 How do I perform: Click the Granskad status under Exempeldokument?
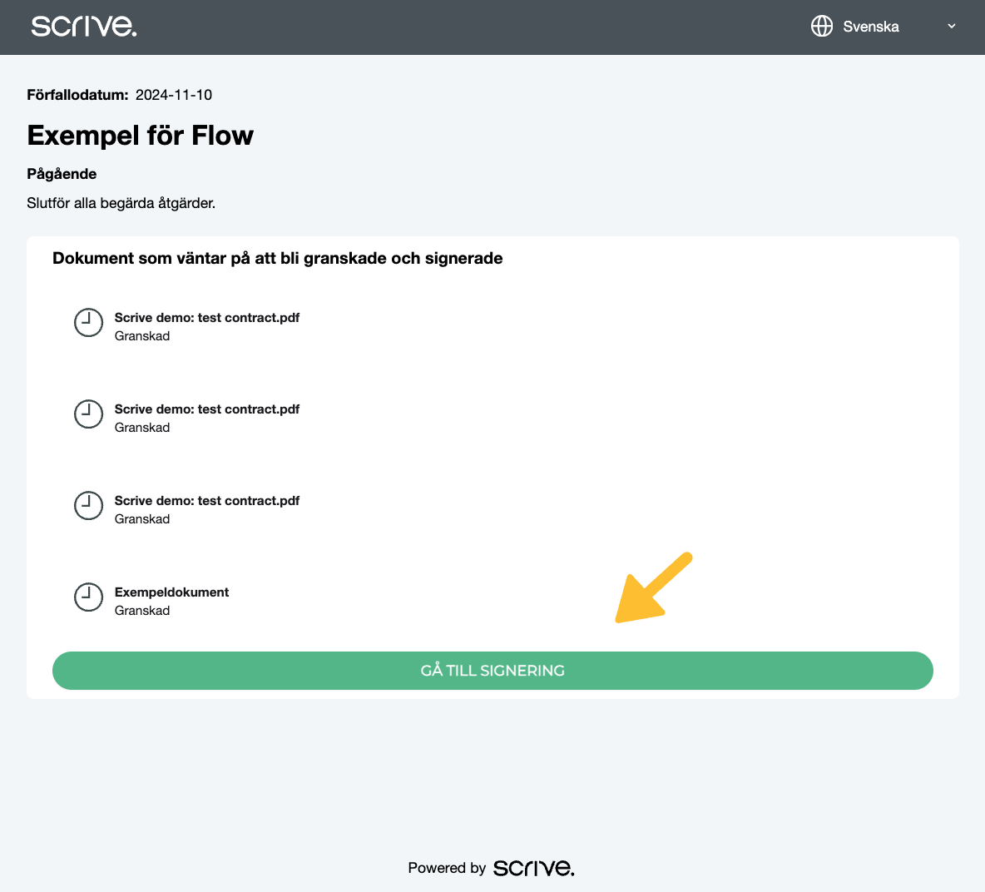point(142,611)
